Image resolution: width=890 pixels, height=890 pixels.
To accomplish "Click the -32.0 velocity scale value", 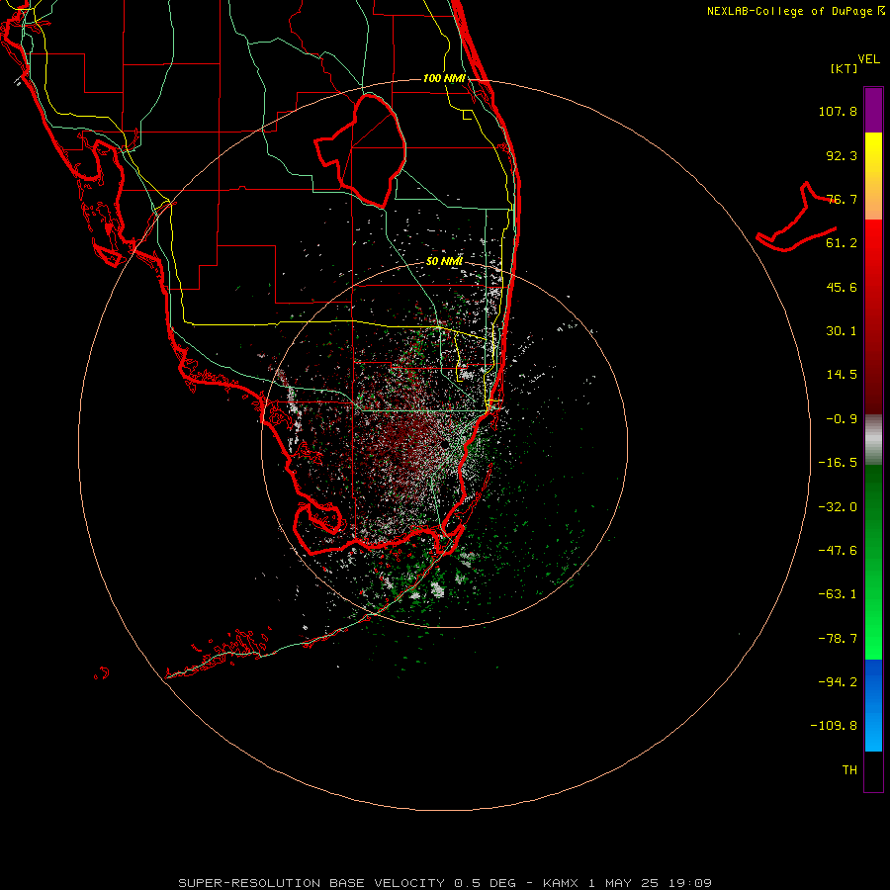I will click(x=838, y=507).
